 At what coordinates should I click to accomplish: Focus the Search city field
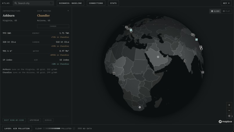click(33, 3)
